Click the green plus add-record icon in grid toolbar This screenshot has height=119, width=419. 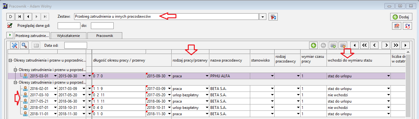(x=314, y=45)
